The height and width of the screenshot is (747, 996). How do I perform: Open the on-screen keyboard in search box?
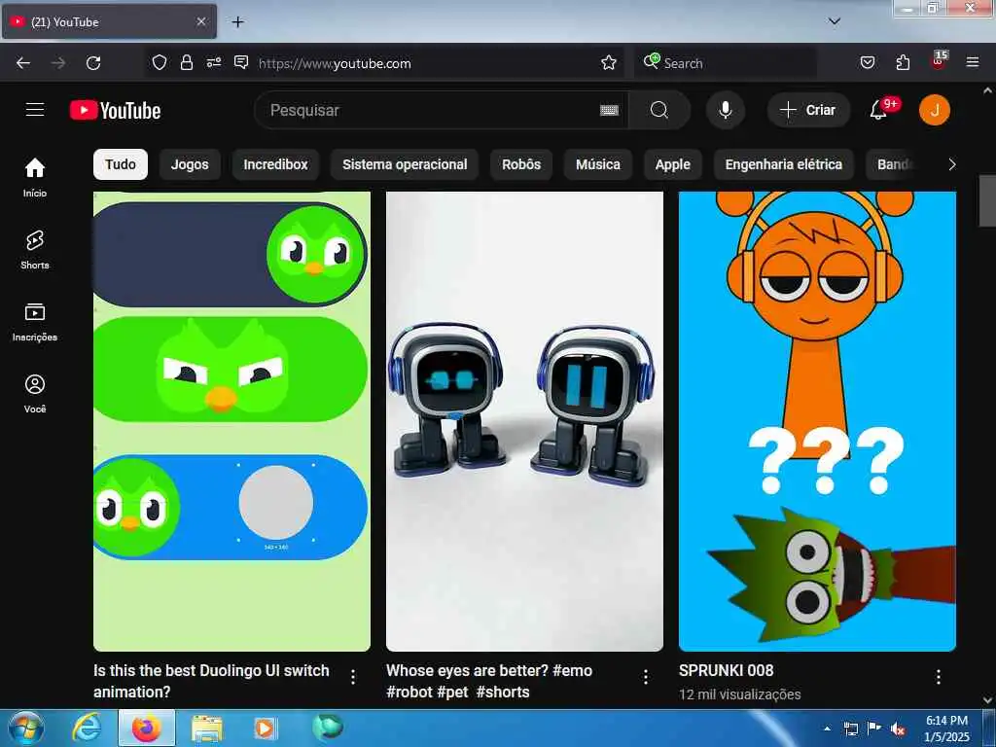point(609,111)
